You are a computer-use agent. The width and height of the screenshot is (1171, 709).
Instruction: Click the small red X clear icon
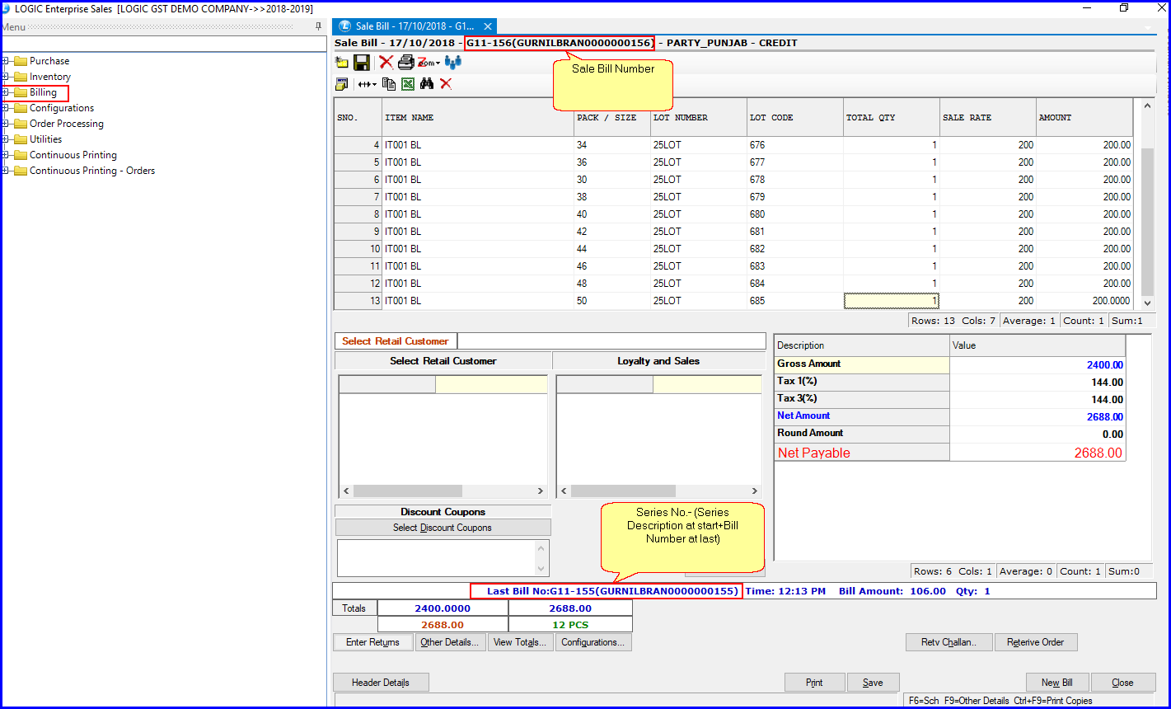tap(446, 84)
